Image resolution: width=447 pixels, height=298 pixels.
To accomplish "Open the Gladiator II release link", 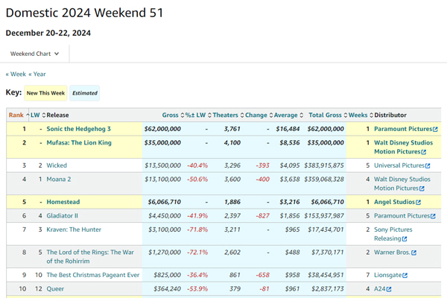I will point(62,215).
